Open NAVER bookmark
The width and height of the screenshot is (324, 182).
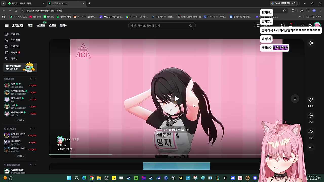tap(49, 17)
